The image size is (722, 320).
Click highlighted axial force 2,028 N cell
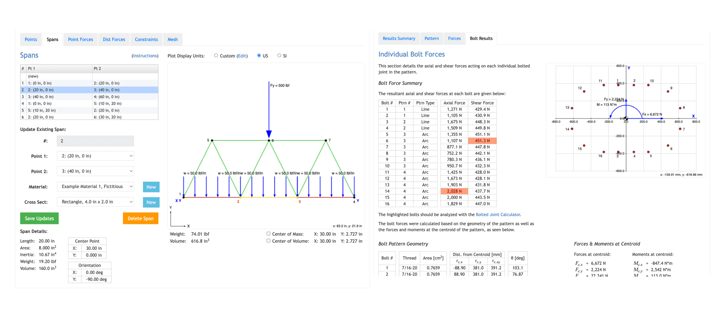(454, 191)
